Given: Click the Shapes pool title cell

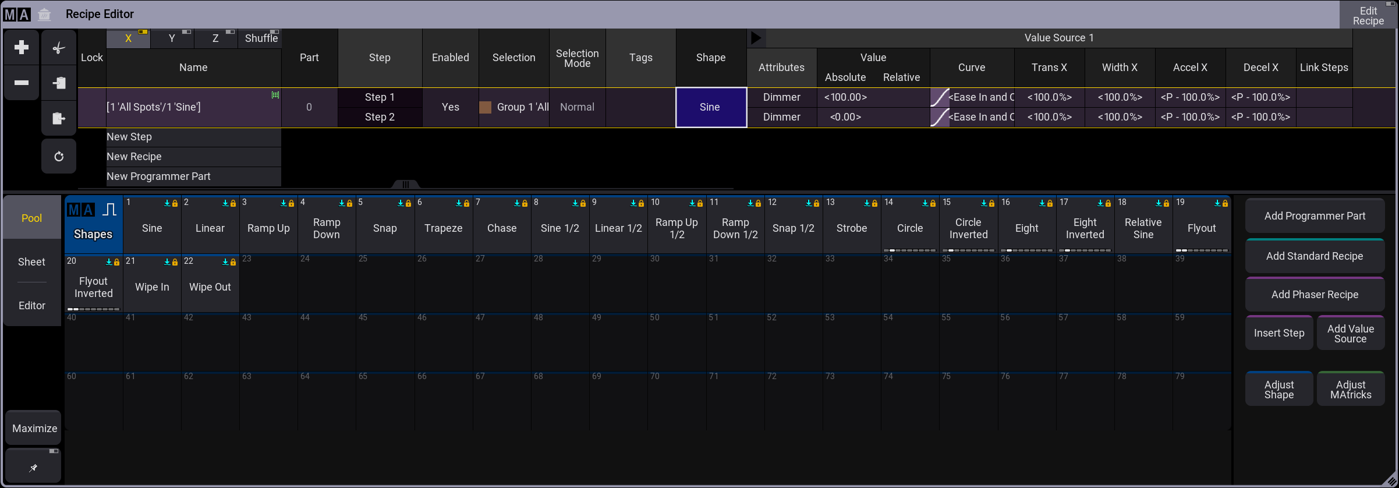Looking at the screenshot, I should [x=93, y=224].
